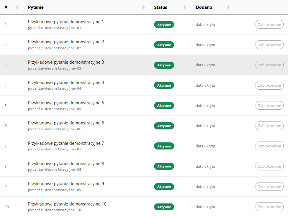Image resolution: width=288 pixels, height=217 pixels.
Task: Click 'data ukryta' in row 3
Action: click(205, 65)
